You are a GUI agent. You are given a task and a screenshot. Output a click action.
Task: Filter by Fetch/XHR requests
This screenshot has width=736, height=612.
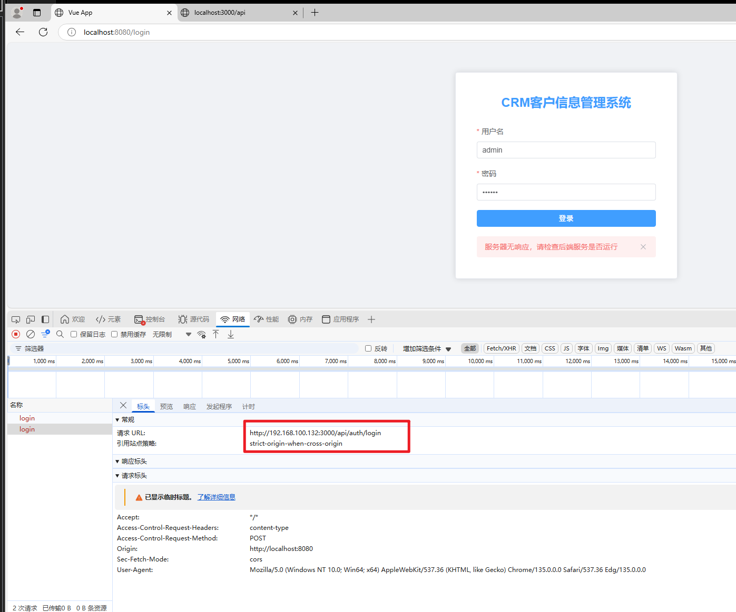(x=502, y=348)
